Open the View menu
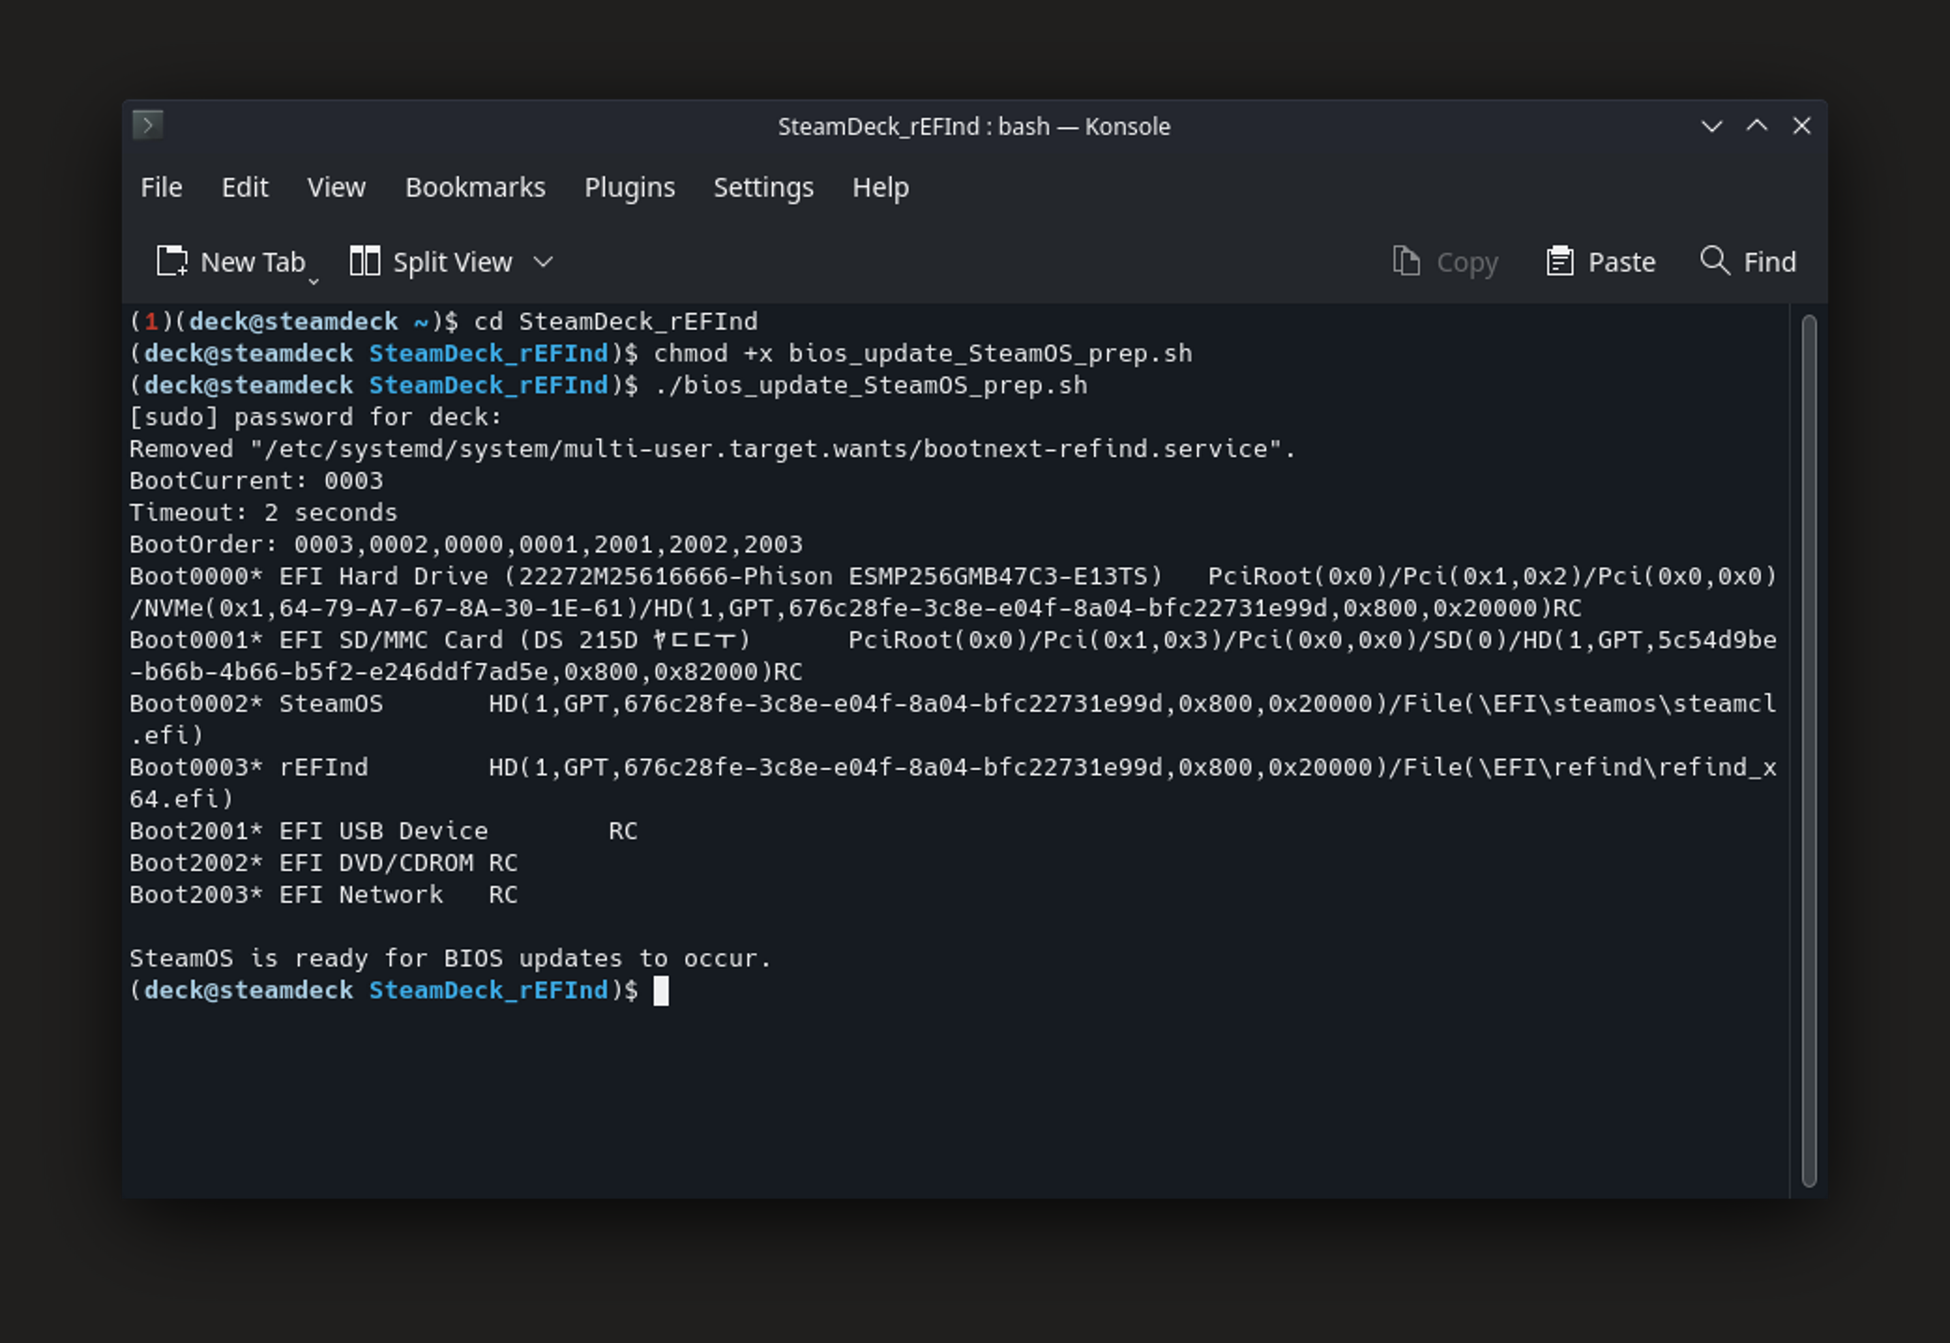1950x1343 pixels. click(x=336, y=187)
